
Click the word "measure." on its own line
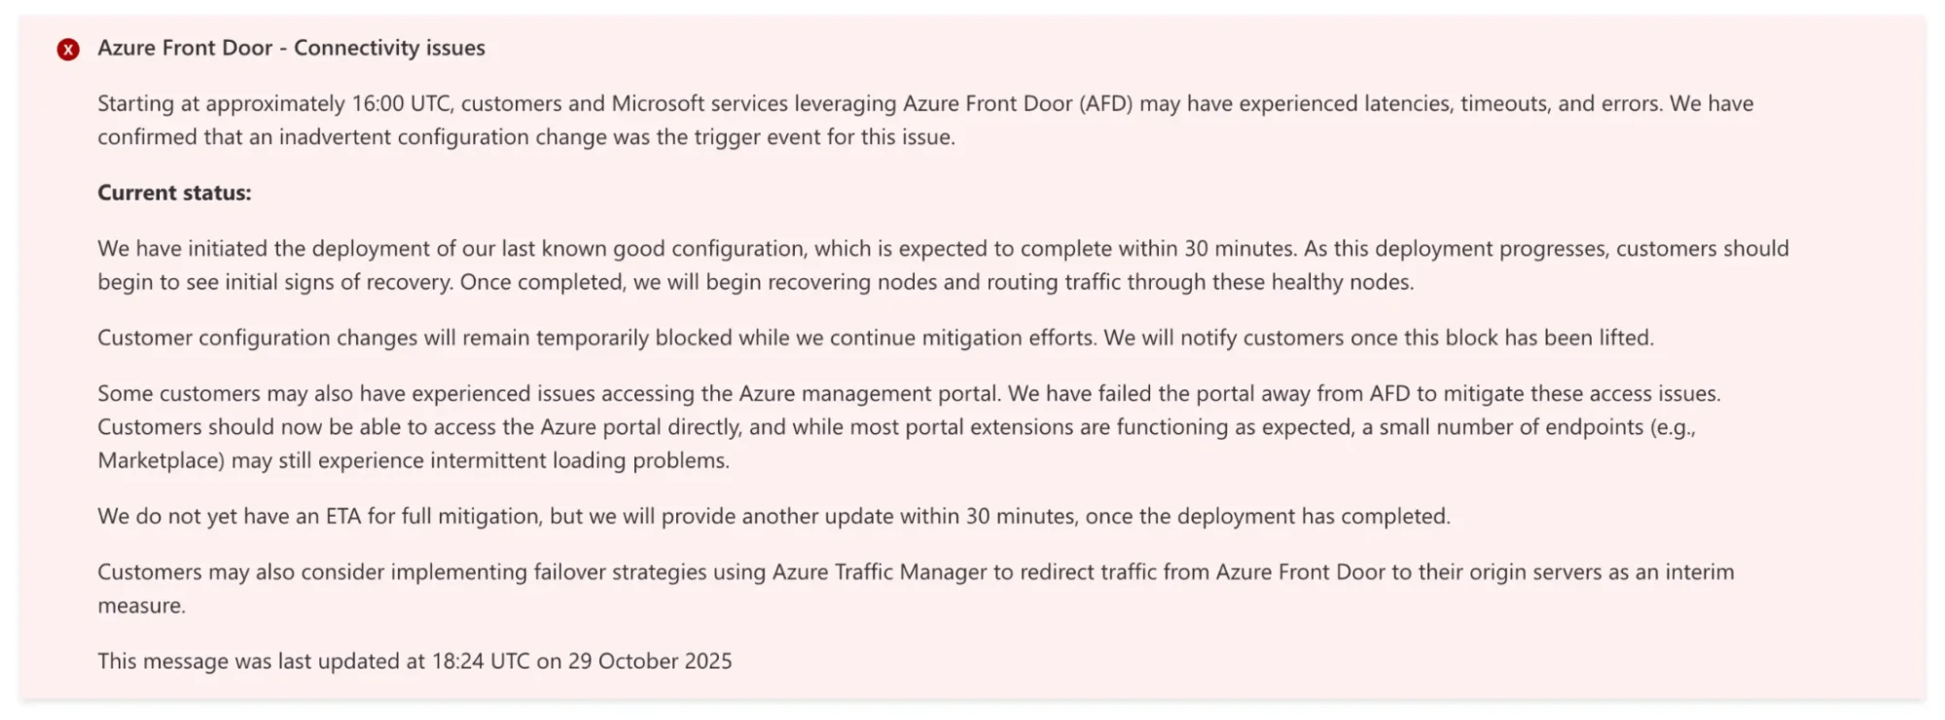(x=141, y=605)
